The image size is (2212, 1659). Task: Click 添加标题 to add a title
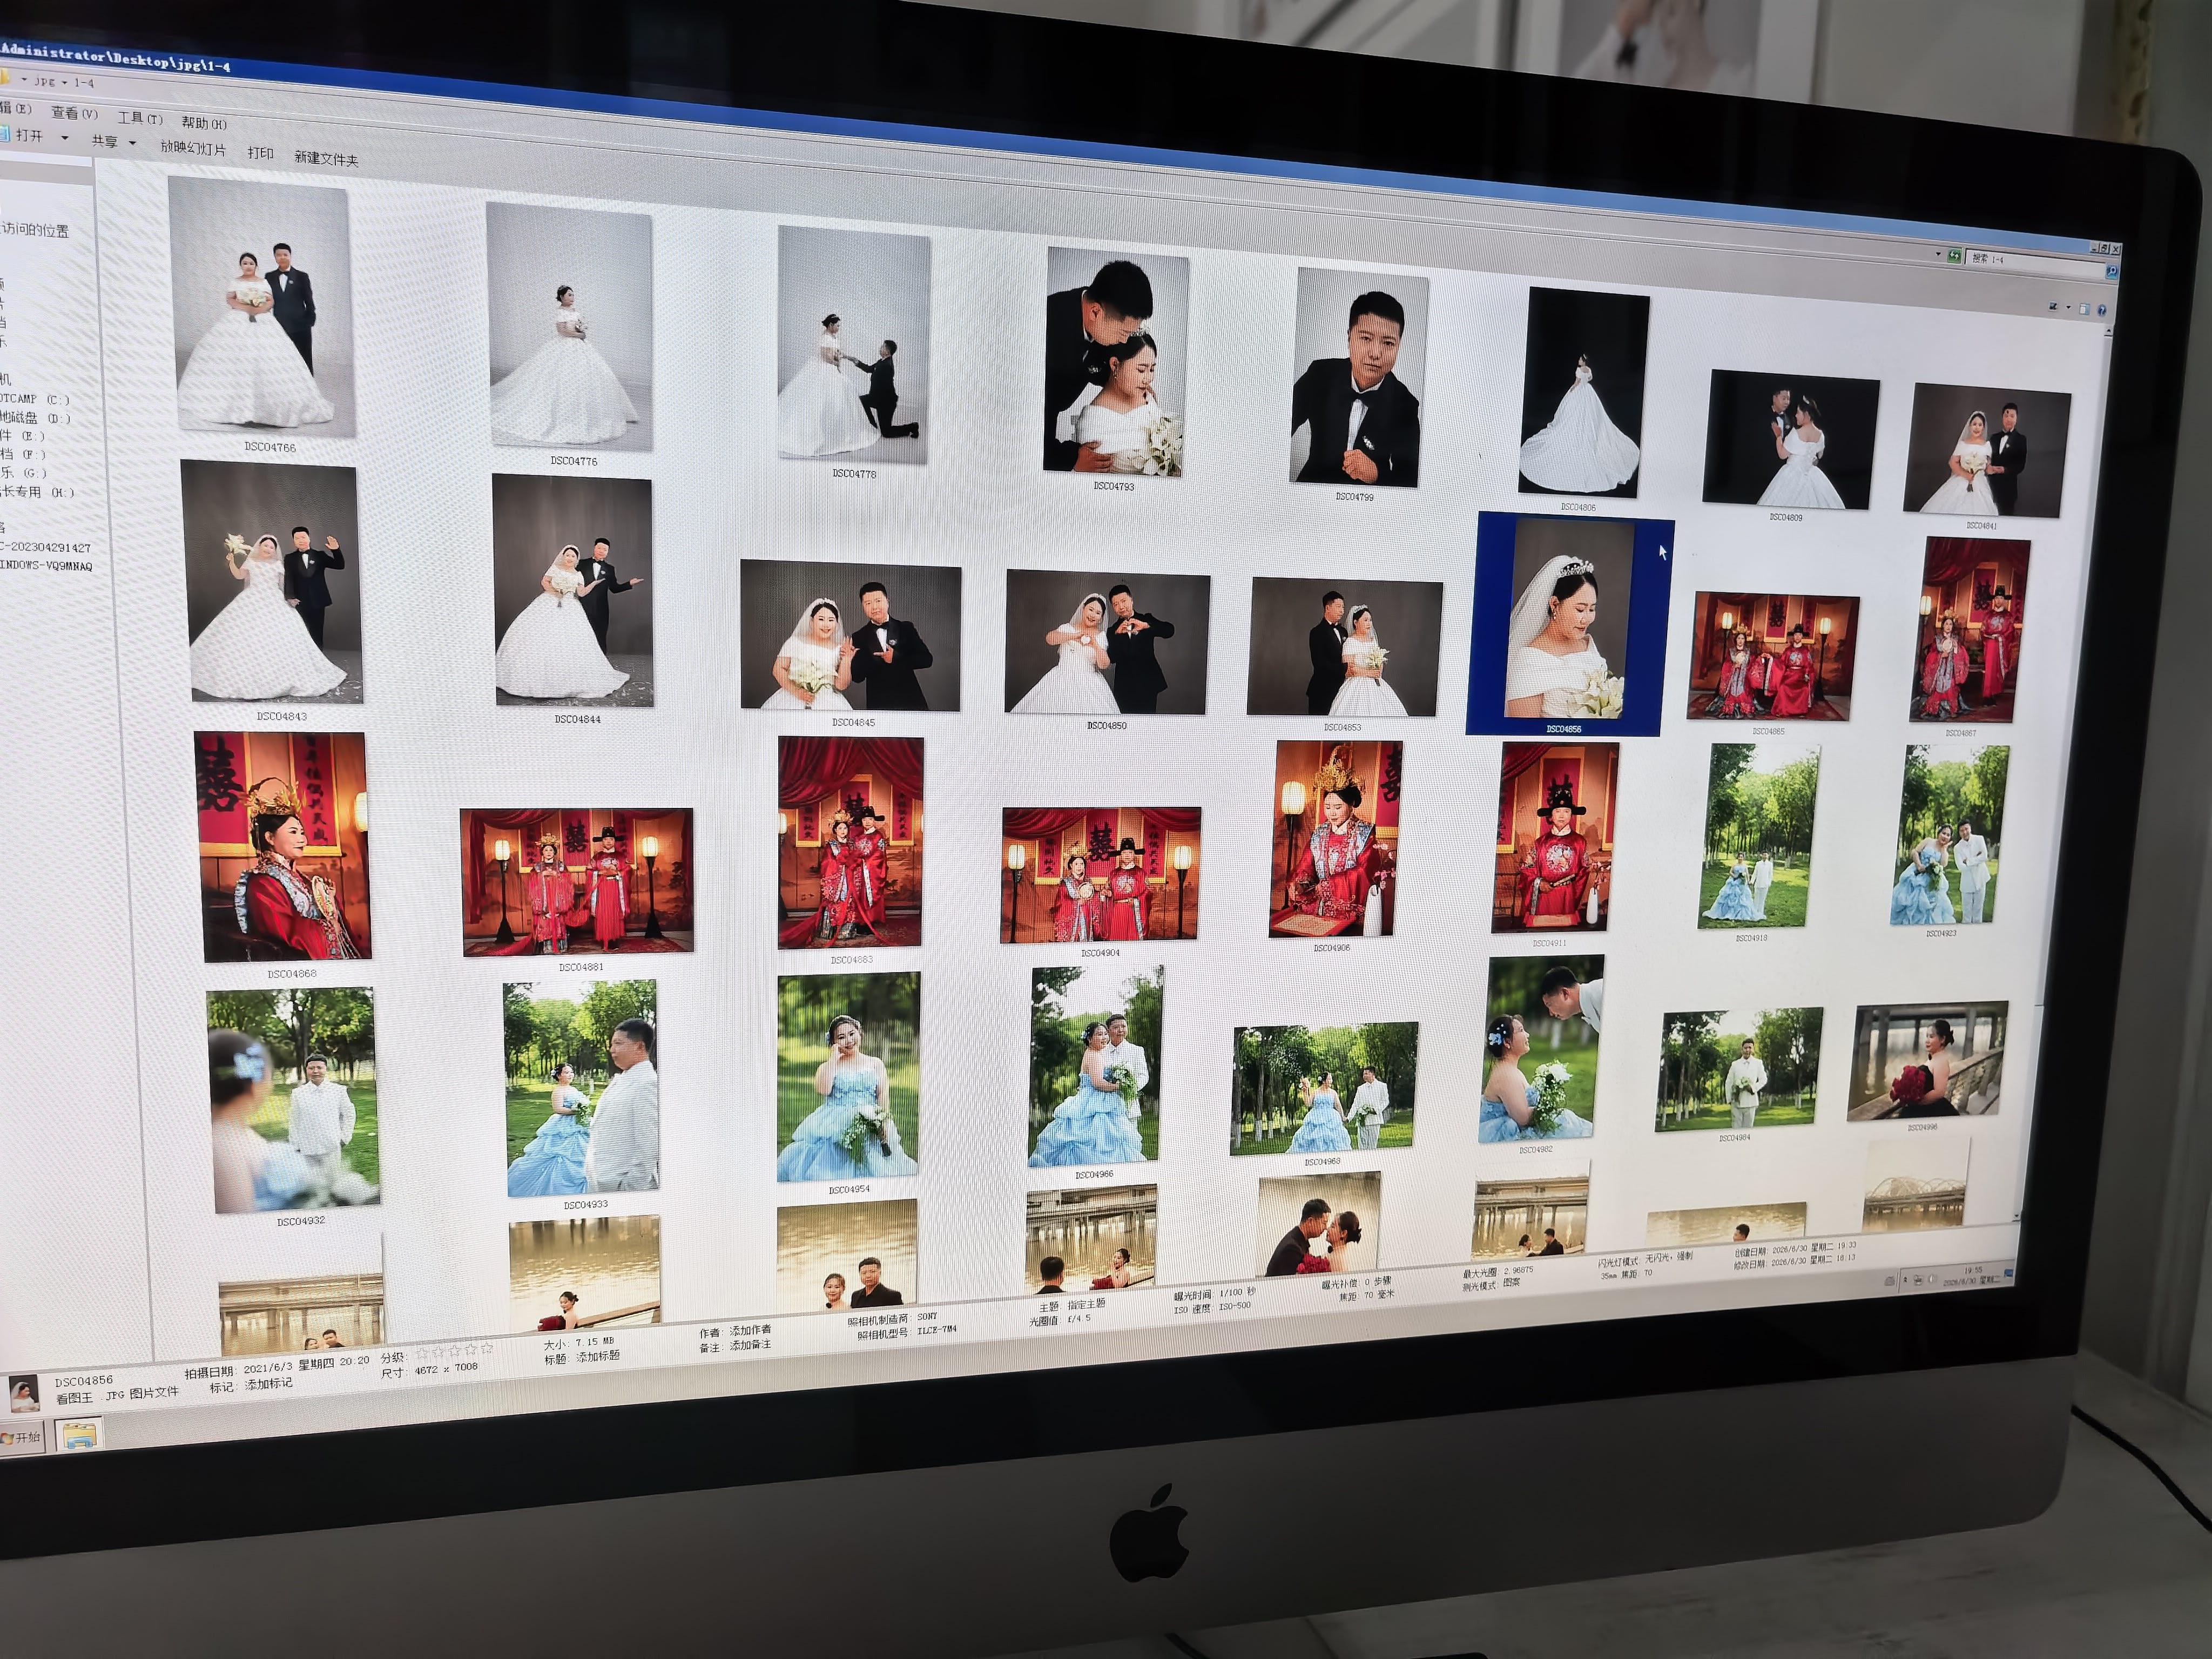(x=597, y=1356)
